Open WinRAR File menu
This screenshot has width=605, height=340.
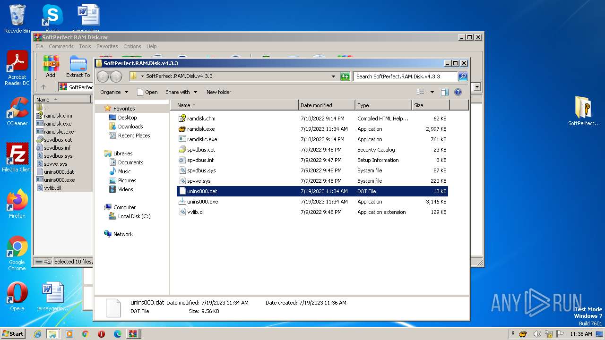pyautogui.click(x=39, y=46)
